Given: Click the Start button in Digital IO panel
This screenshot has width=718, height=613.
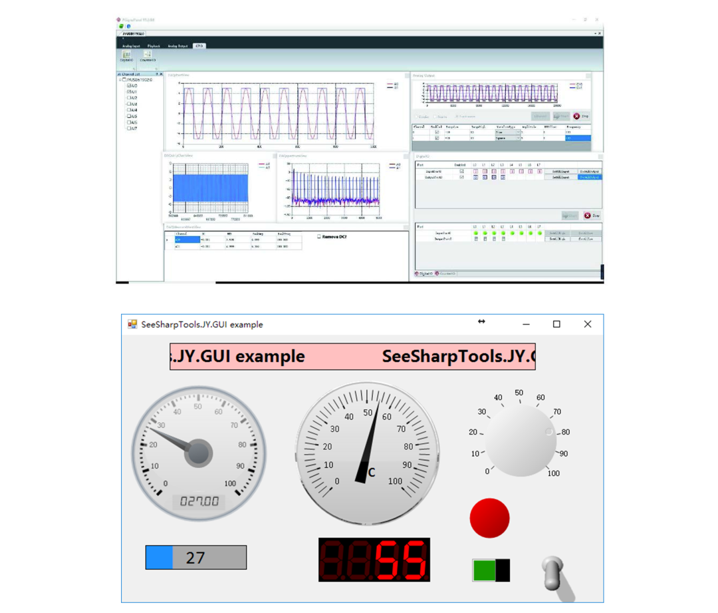Looking at the screenshot, I should pos(570,216).
